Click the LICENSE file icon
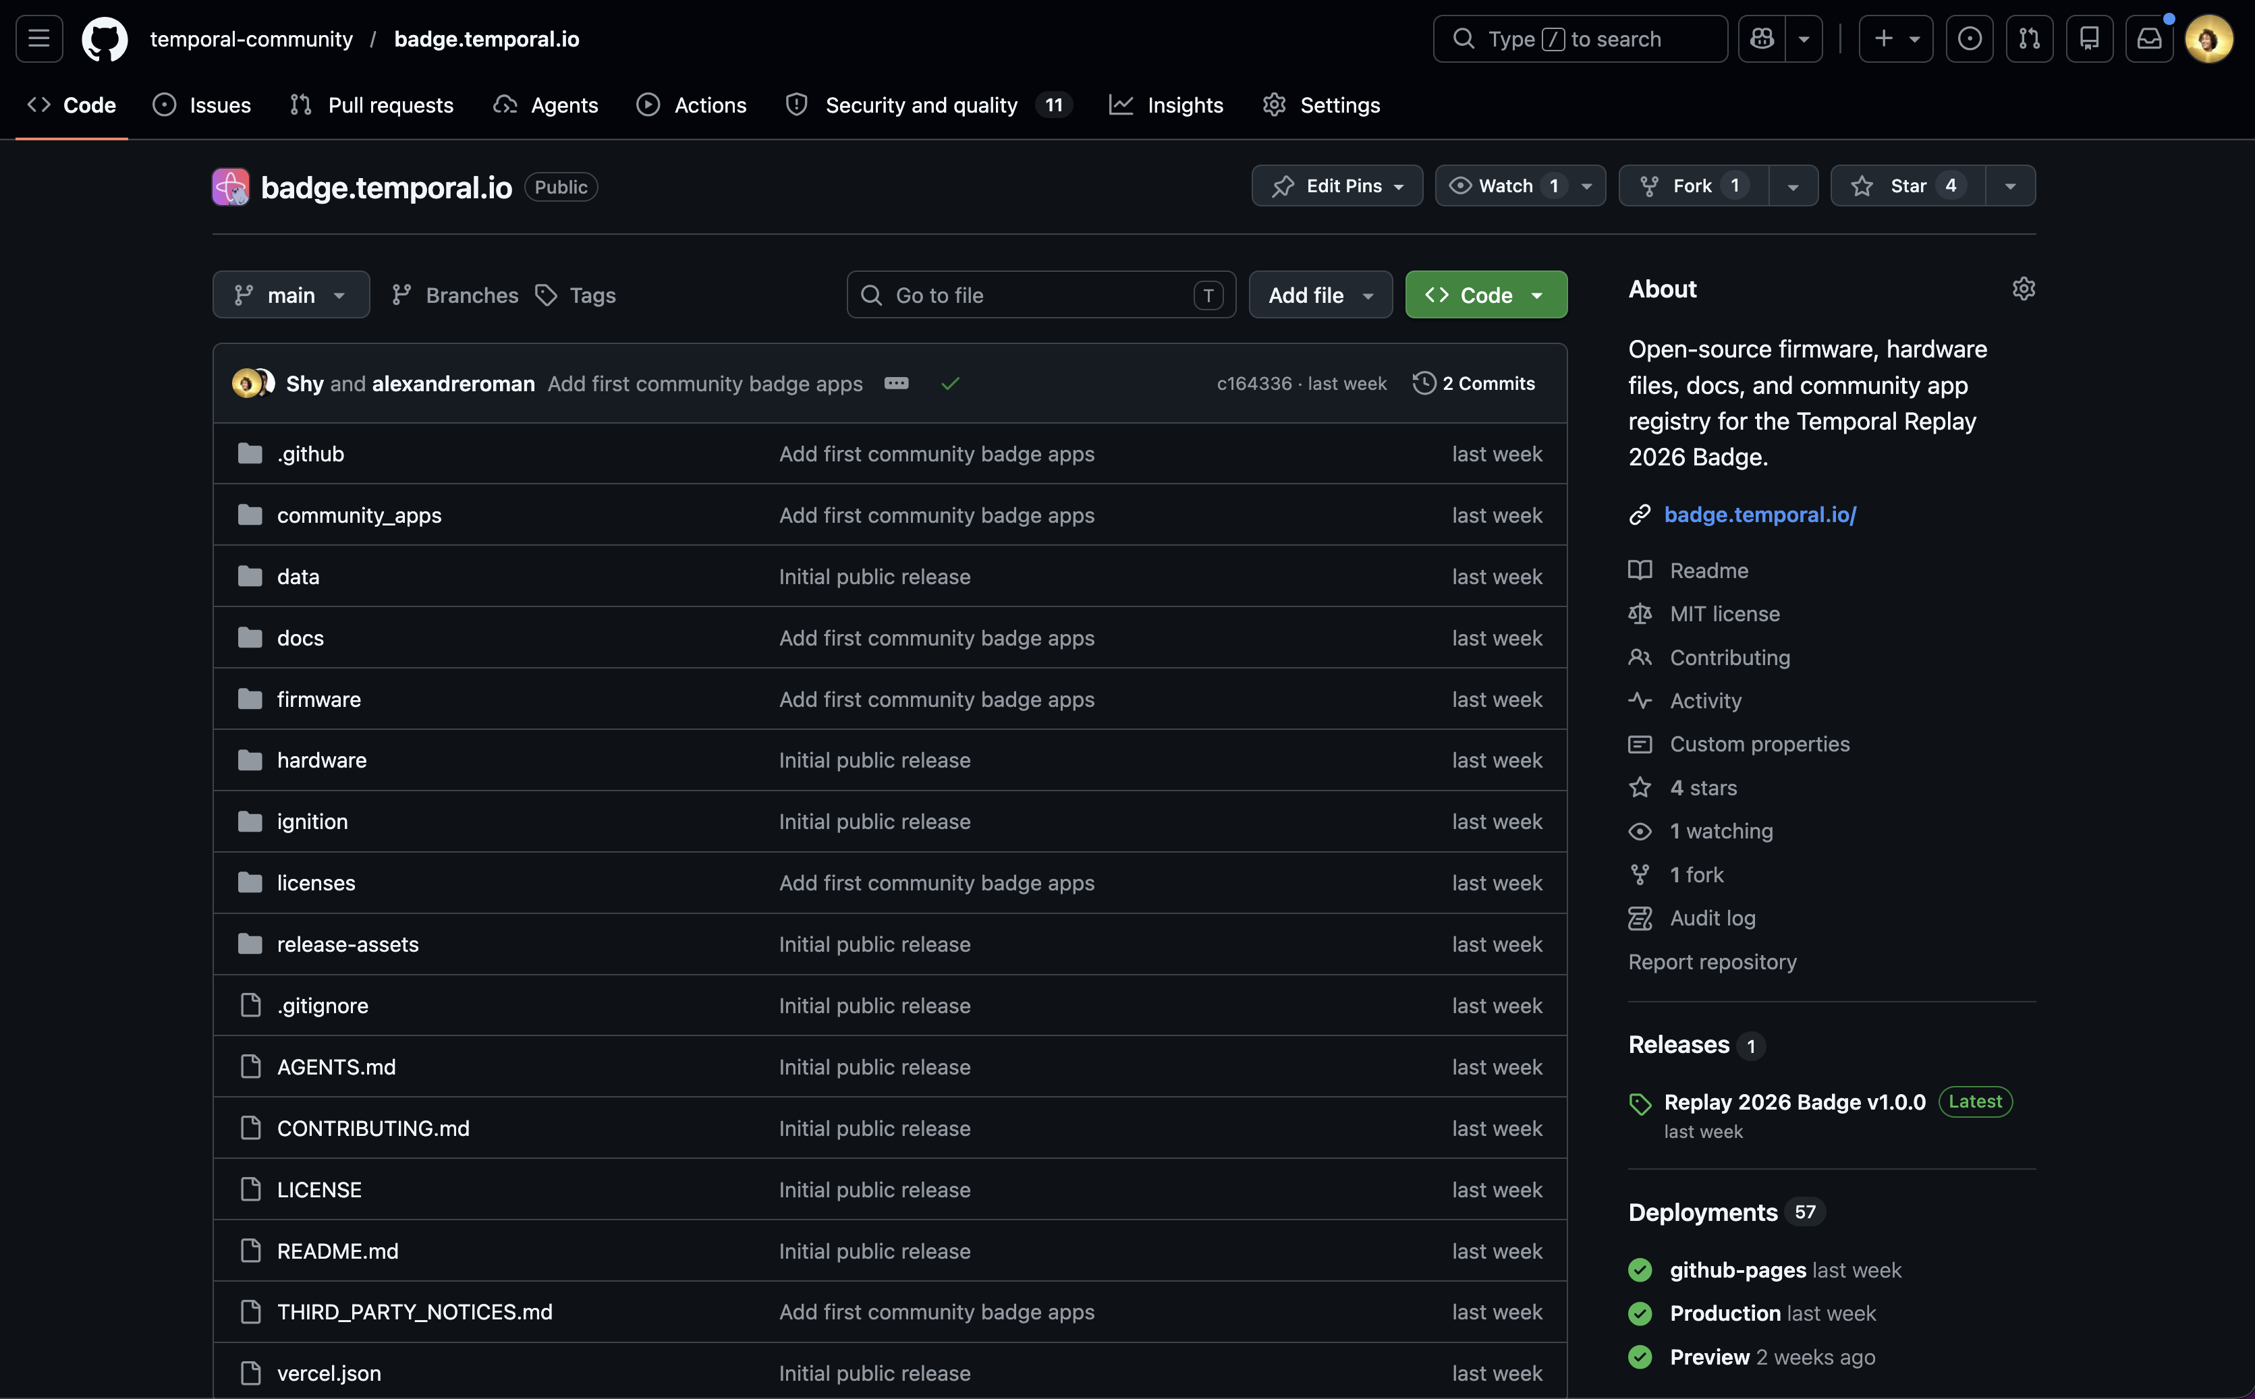 pyautogui.click(x=250, y=1190)
